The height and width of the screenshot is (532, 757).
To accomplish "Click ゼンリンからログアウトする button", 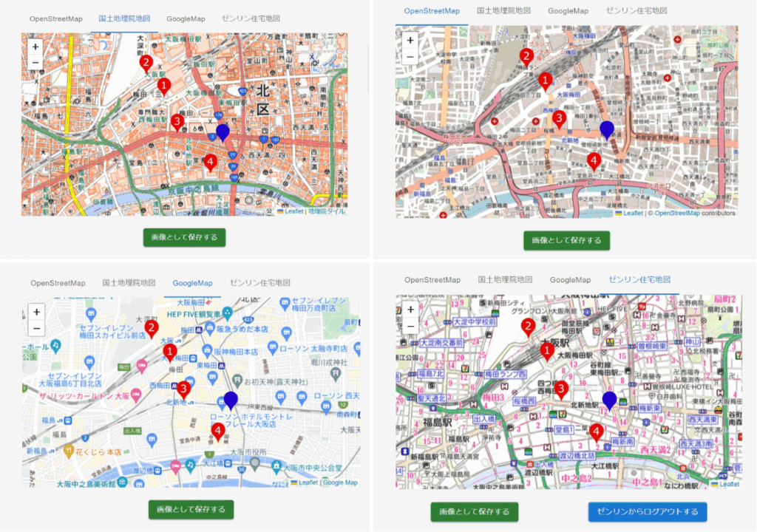I will (648, 512).
